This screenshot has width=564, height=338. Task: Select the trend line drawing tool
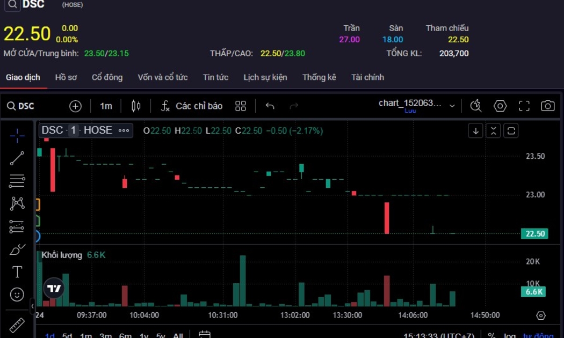click(x=17, y=158)
